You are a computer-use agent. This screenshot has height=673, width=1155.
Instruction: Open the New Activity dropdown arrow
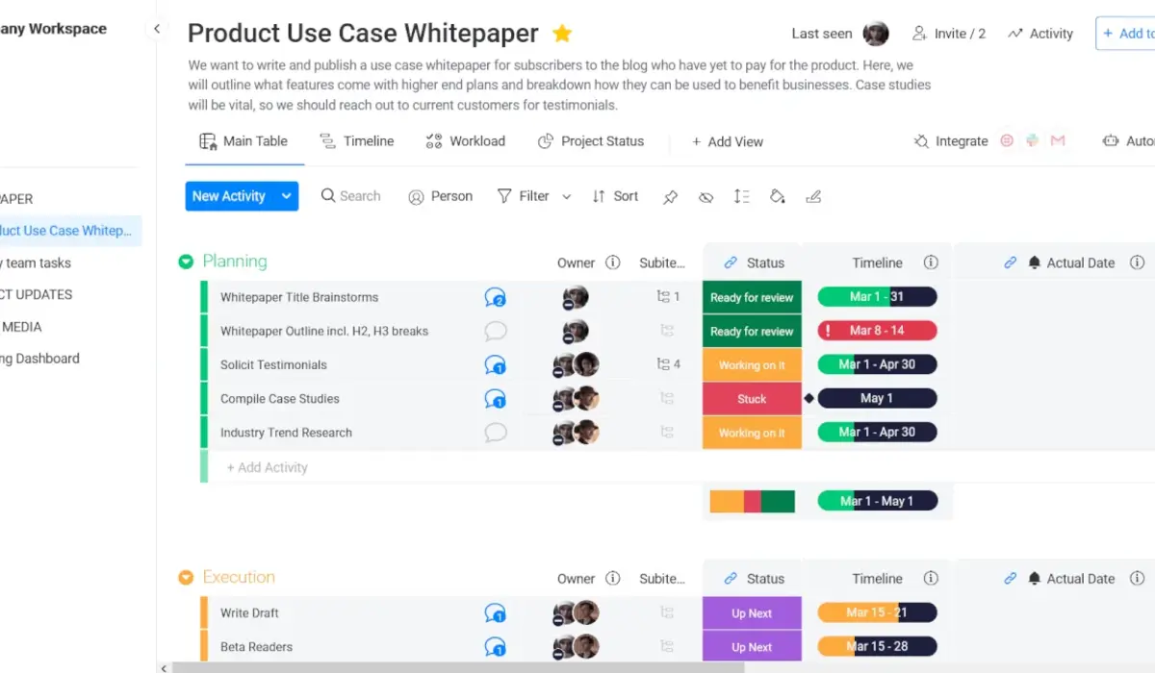pos(286,196)
